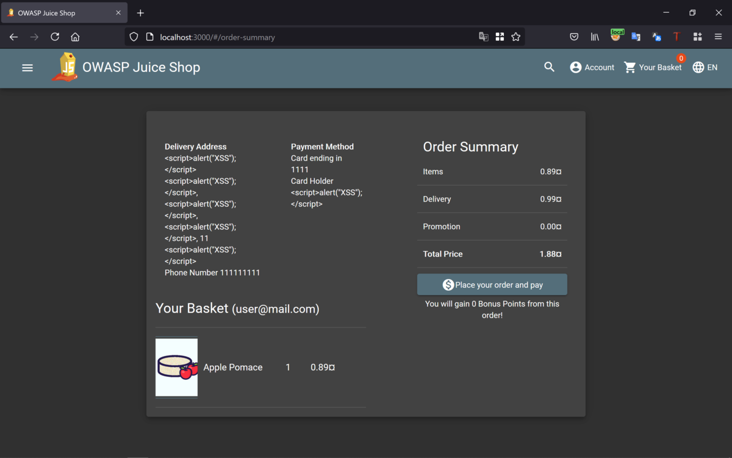Click the local proxy extension icon
Viewport: 732px width, 458px height.
[617, 35]
